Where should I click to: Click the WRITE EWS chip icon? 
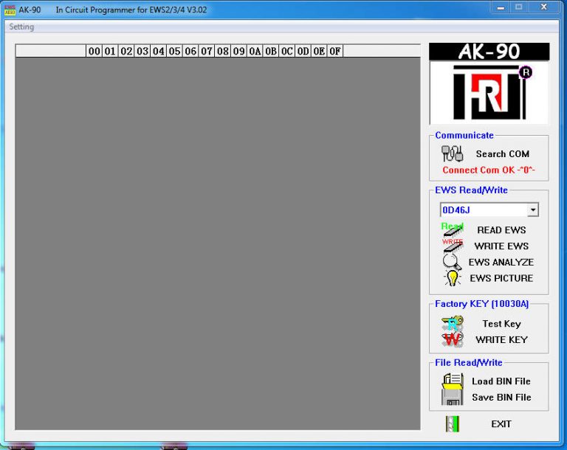452,245
